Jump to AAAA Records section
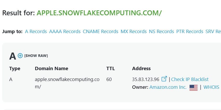The width and height of the screenshot is (221, 110). 65,32
